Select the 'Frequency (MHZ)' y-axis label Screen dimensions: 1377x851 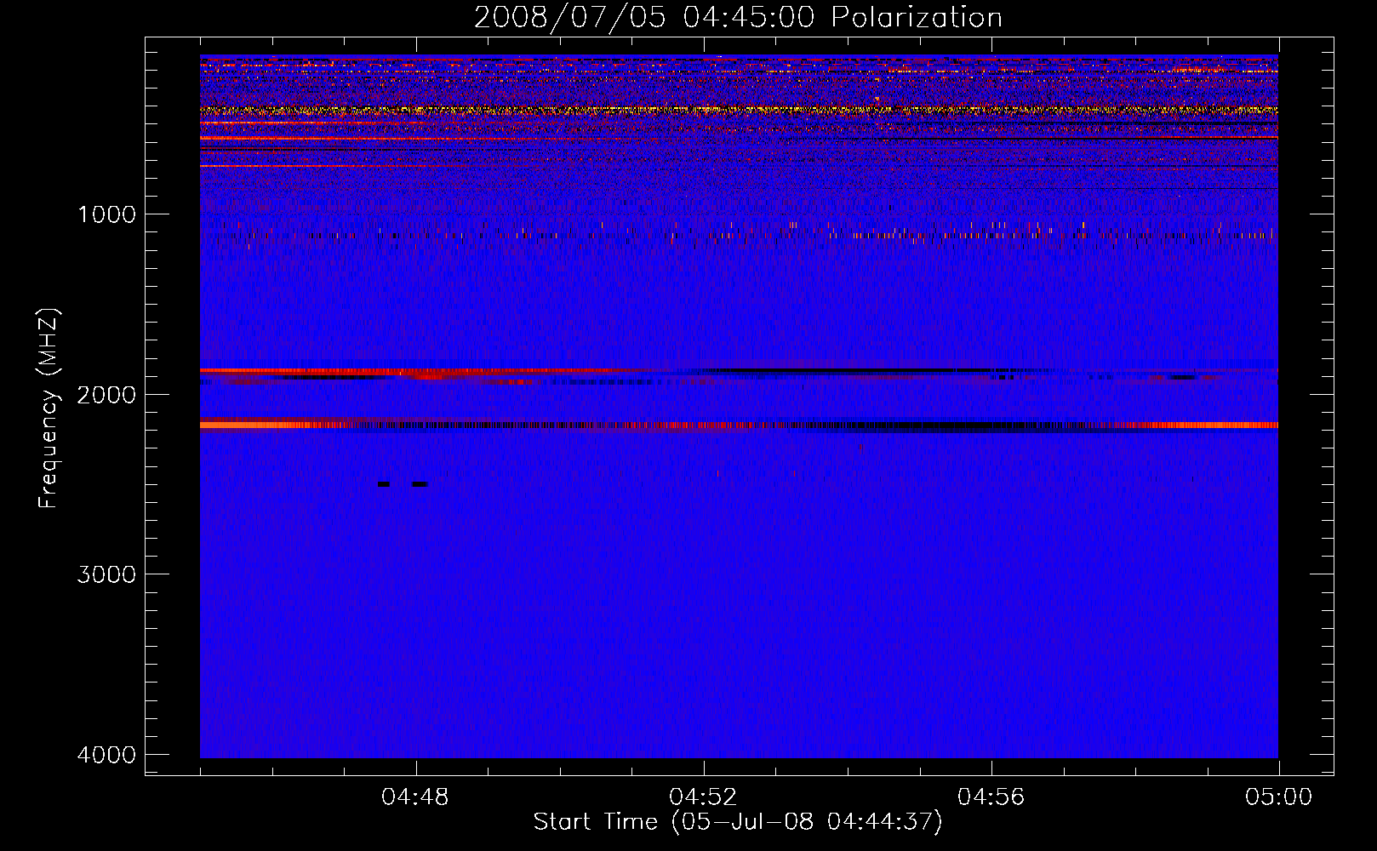[49, 408]
